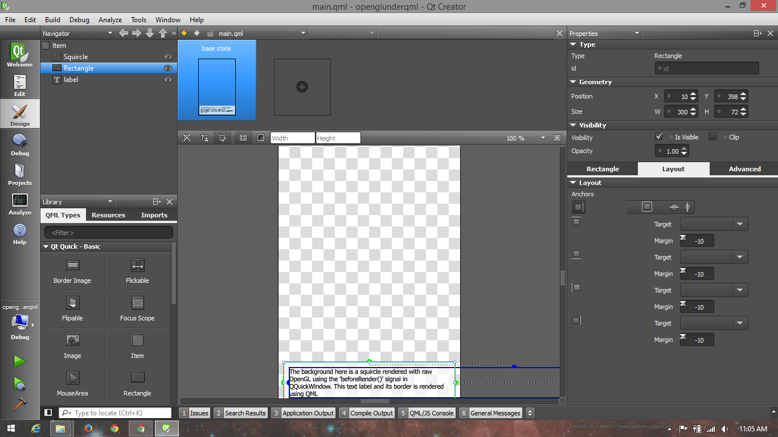Switch to the Resources tab
Screen dimensions: 778x437
(108, 215)
